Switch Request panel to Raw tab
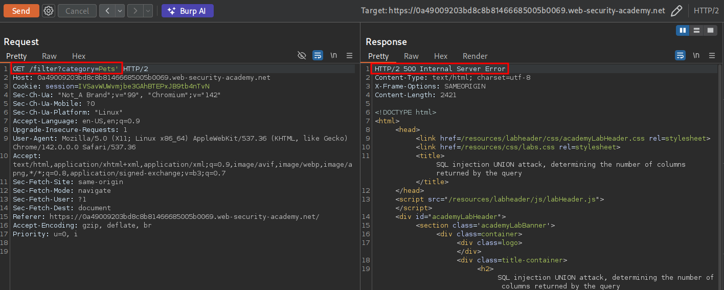The image size is (724, 290). pyautogui.click(x=49, y=56)
